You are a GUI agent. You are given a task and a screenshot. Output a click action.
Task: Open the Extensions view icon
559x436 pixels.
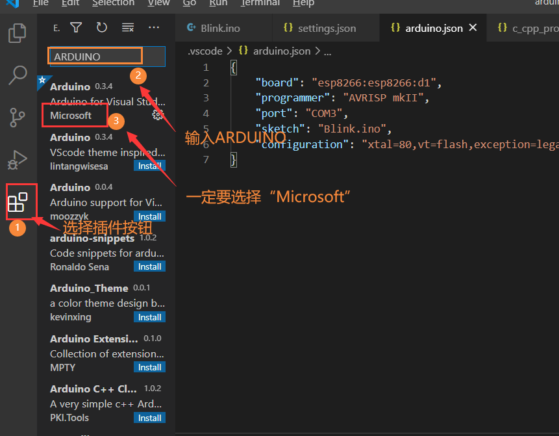point(18,202)
